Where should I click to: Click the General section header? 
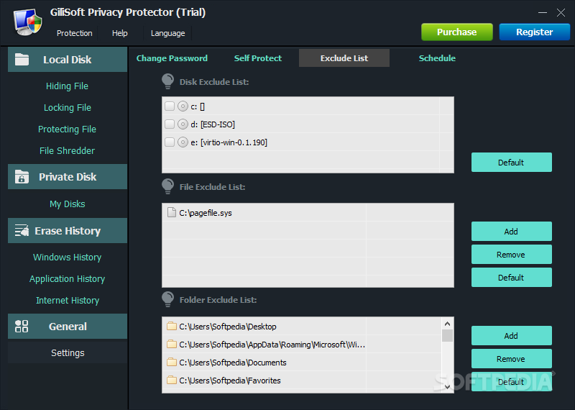(x=68, y=326)
